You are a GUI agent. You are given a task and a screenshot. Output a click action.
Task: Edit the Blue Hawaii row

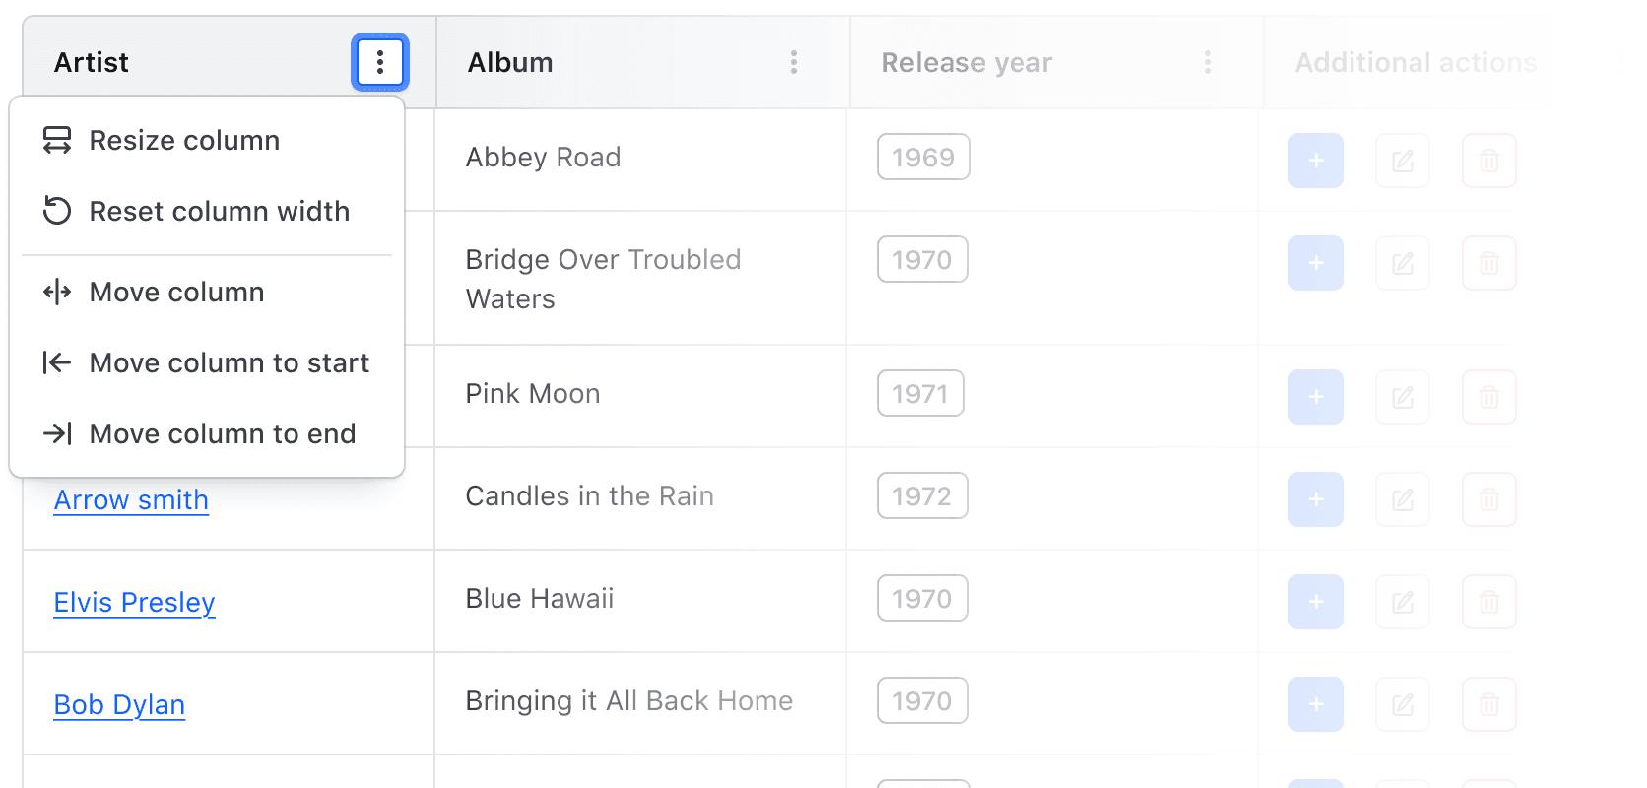[x=1402, y=602]
